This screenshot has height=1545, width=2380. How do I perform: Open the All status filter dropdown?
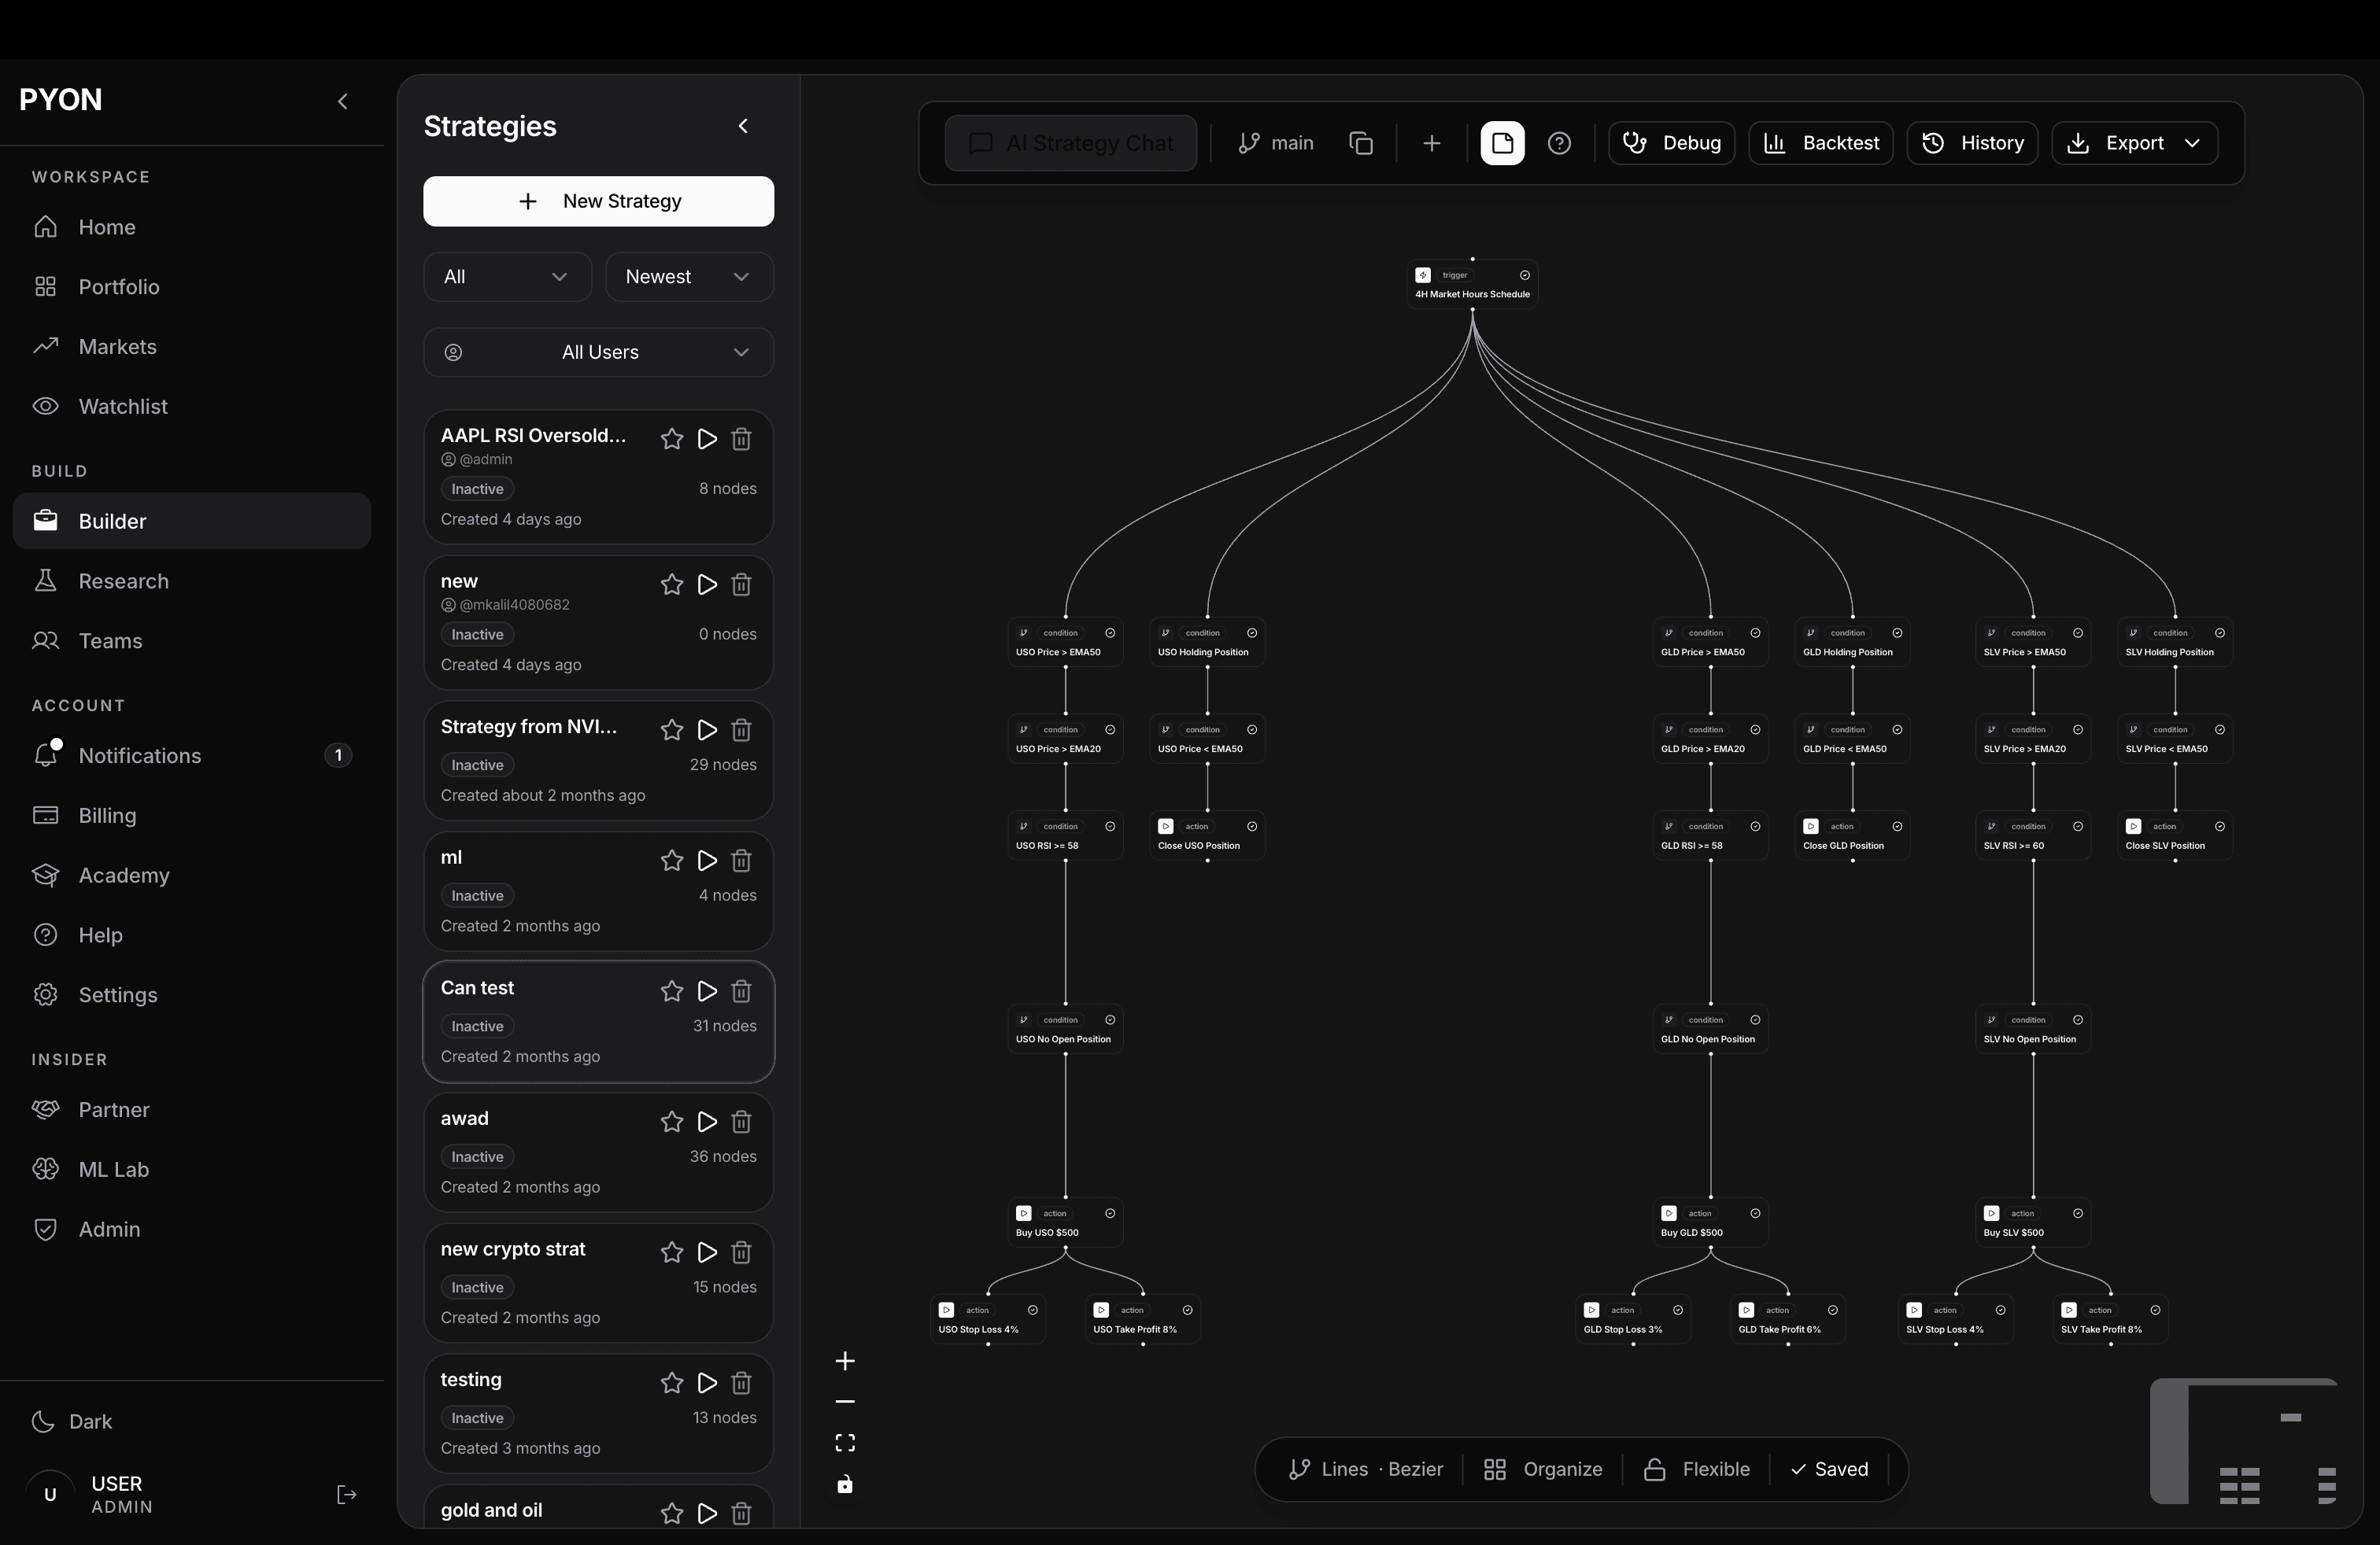click(x=507, y=277)
